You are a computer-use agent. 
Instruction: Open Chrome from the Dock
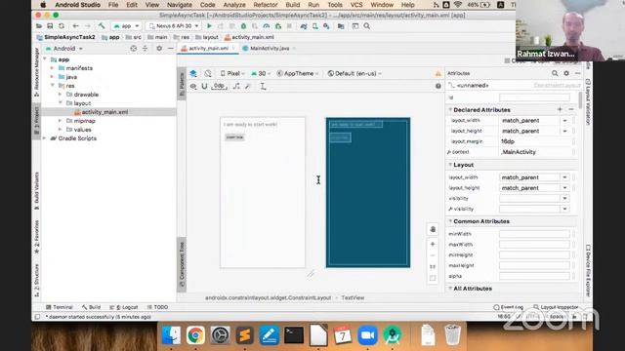click(x=195, y=335)
